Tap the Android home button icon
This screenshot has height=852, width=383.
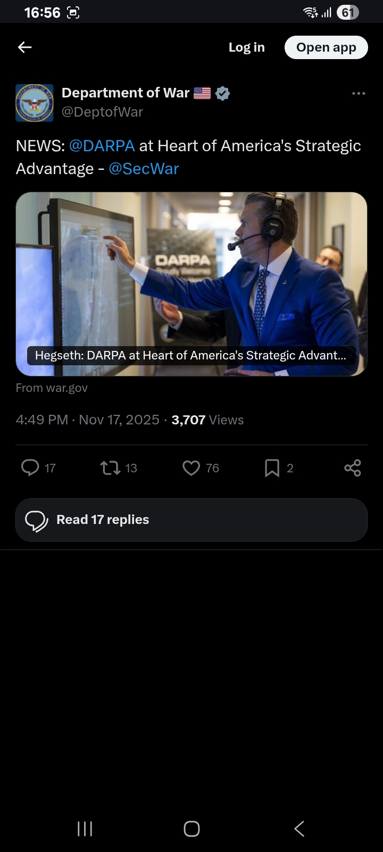[191, 829]
